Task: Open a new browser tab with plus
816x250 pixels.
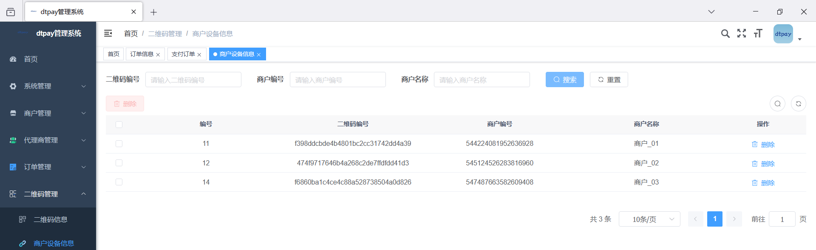Action: (x=154, y=12)
